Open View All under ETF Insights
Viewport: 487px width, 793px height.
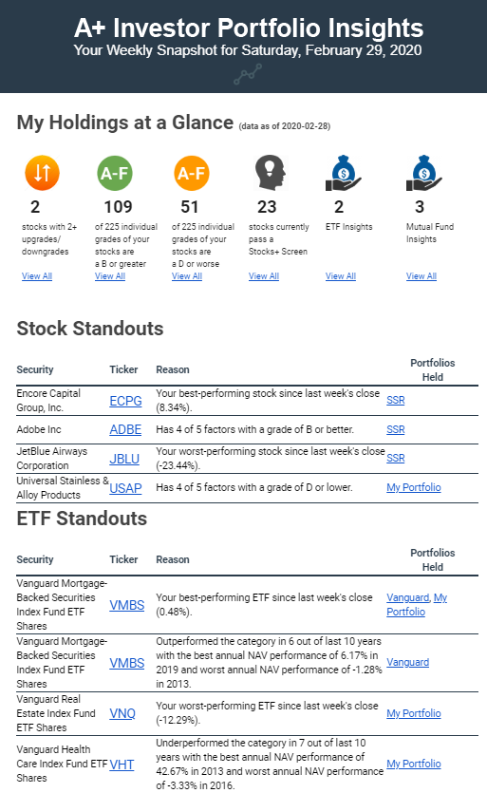[341, 276]
